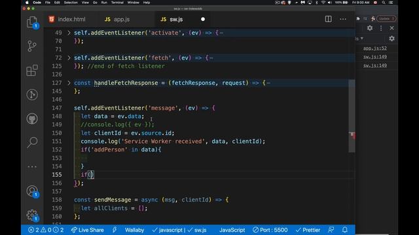Click the unsaved dot on sw.js tab

203,19
